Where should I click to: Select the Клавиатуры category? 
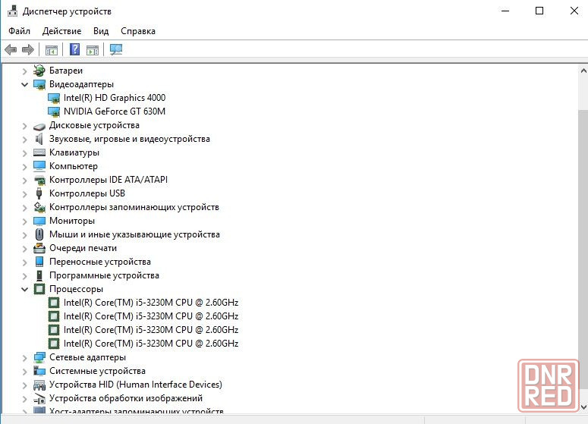(x=74, y=152)
